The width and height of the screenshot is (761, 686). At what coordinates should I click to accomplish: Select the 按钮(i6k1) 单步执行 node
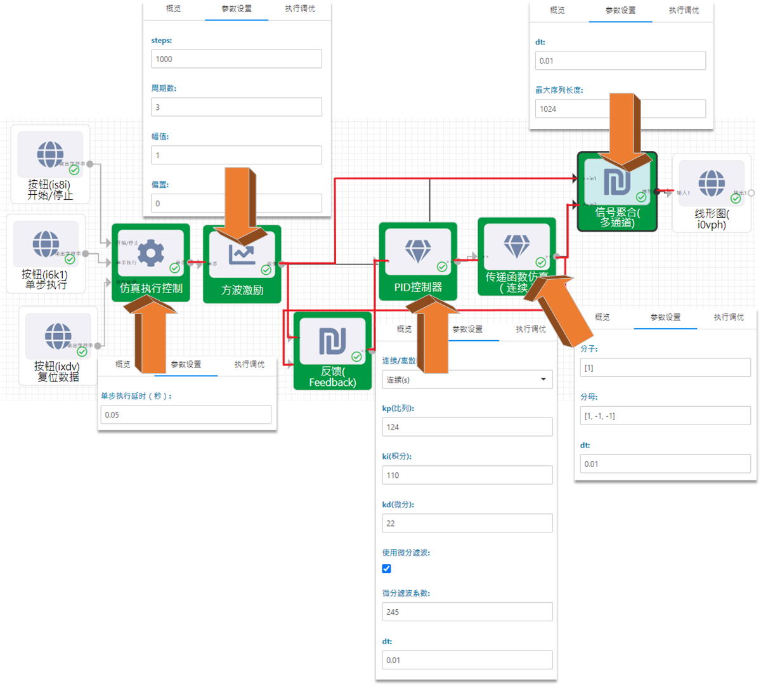46,244
